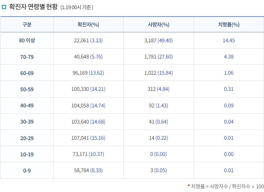Click the cell 58,784 (8.33)
This screenshot has width=264, height=192.
[x=88, y=170]
